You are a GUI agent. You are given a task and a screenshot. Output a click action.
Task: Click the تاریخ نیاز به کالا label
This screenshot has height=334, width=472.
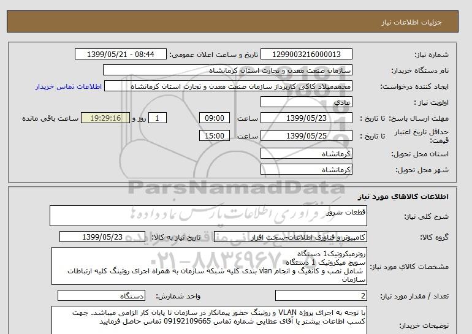(x=176, y=237)
